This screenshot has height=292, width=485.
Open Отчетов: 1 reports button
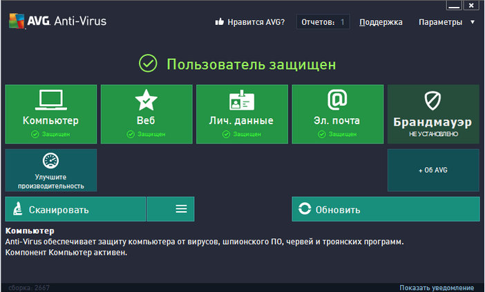point(323,22)
